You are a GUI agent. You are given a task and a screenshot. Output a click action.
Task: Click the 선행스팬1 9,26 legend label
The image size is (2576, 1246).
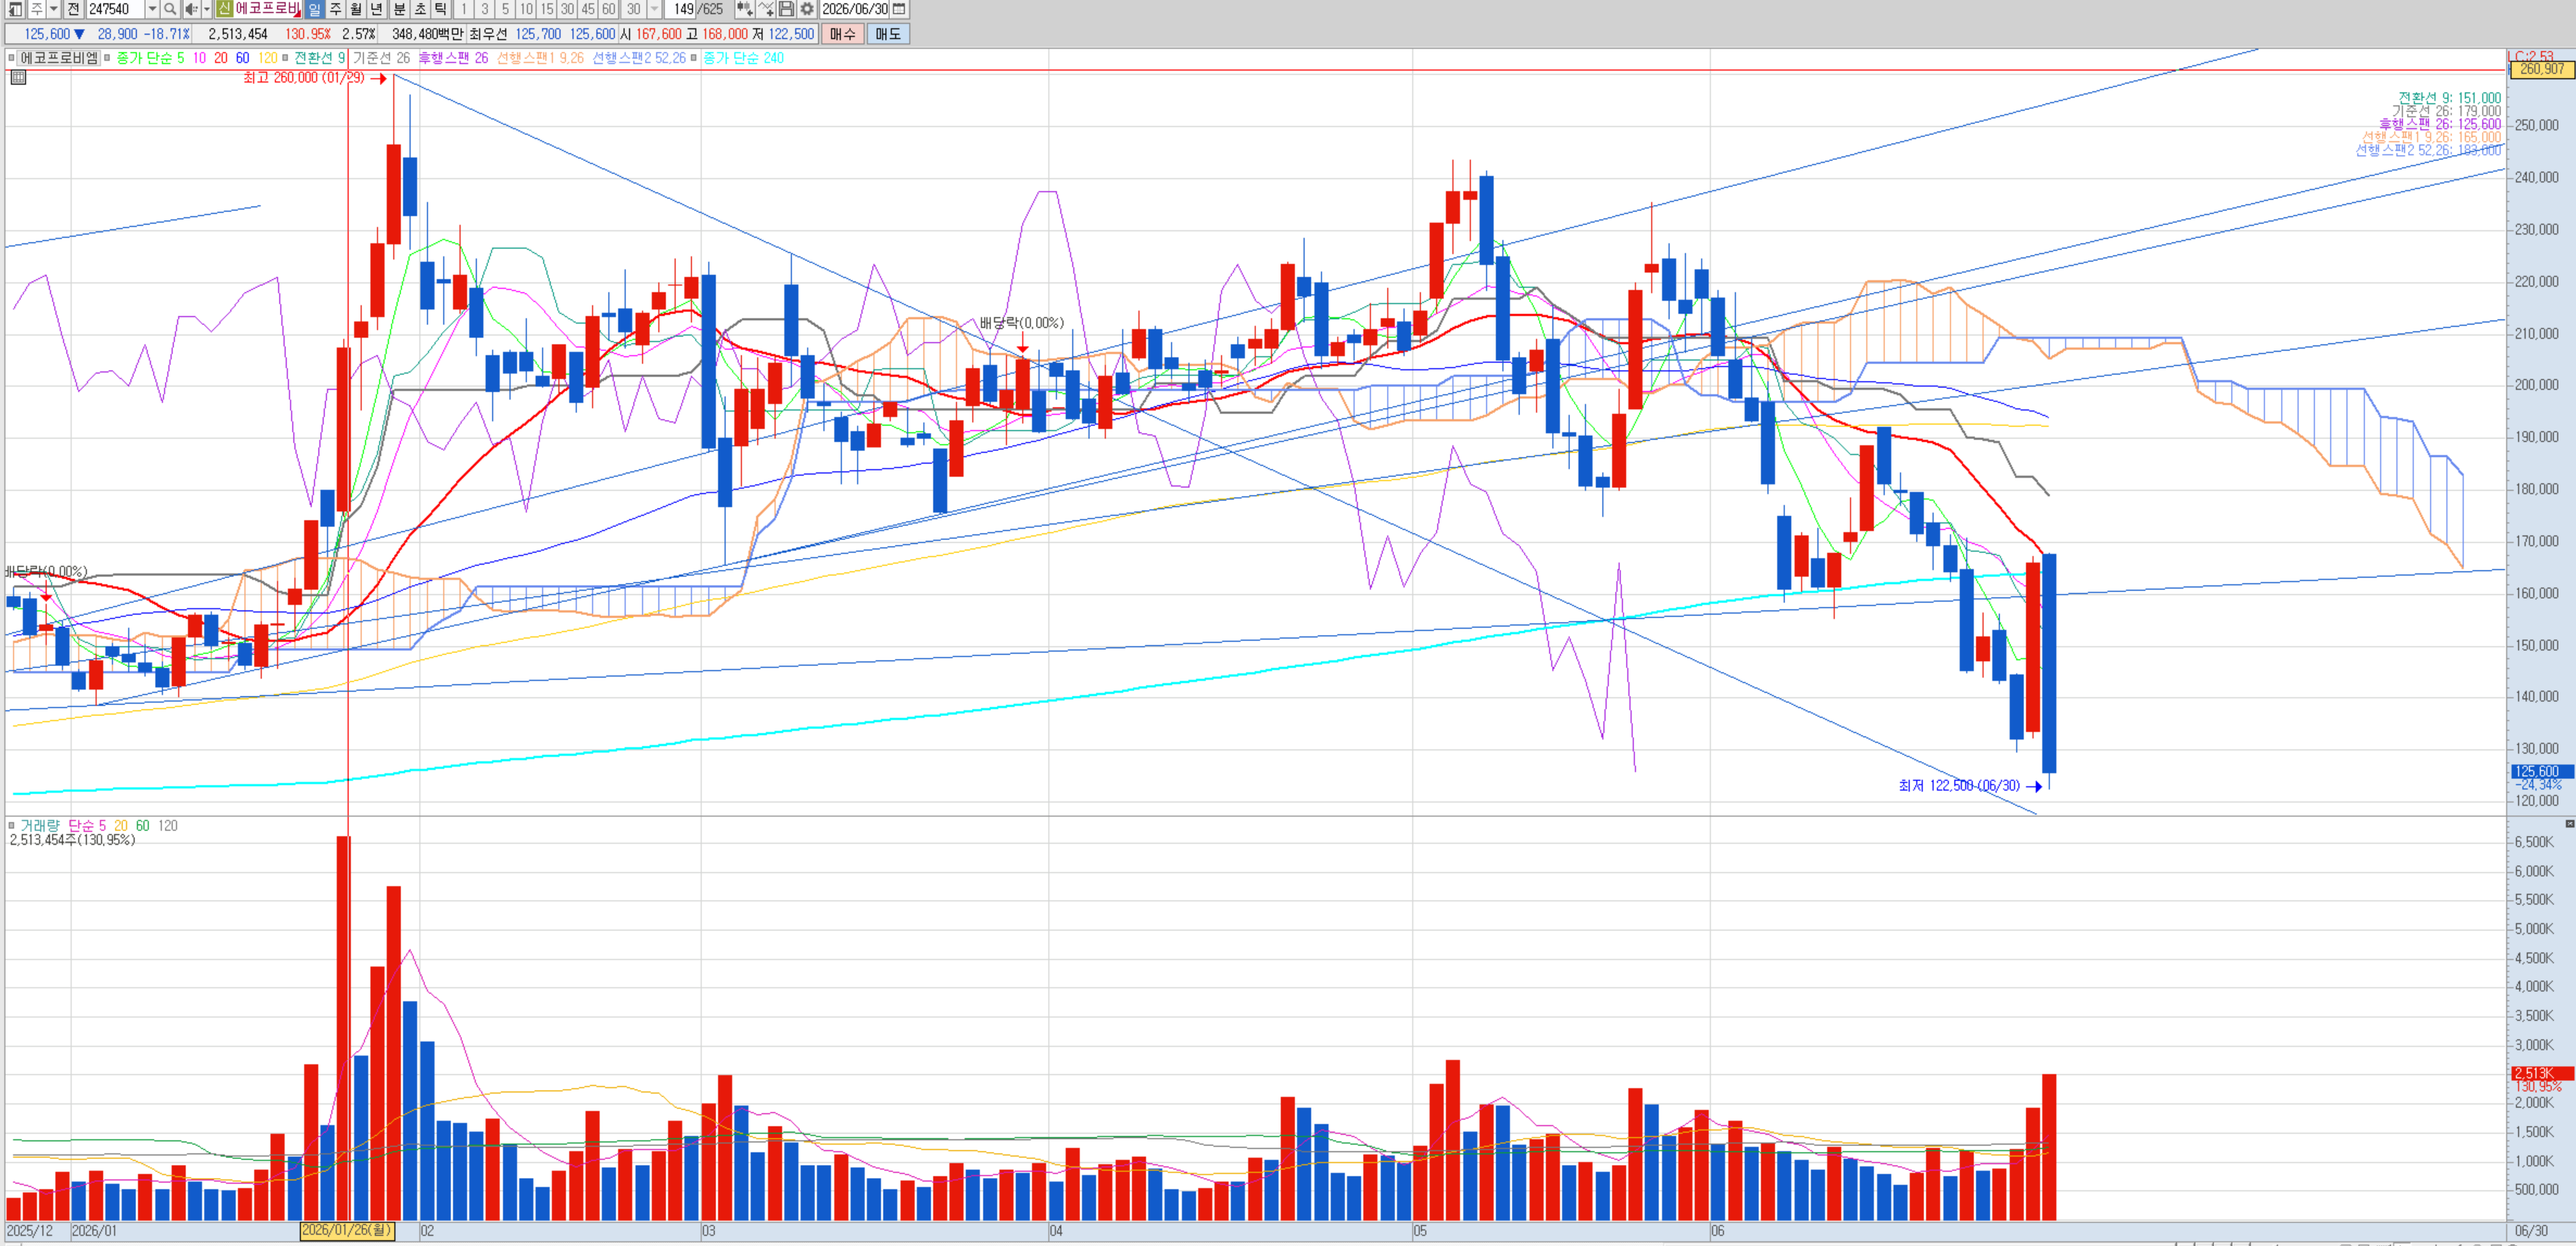point(540,58)
